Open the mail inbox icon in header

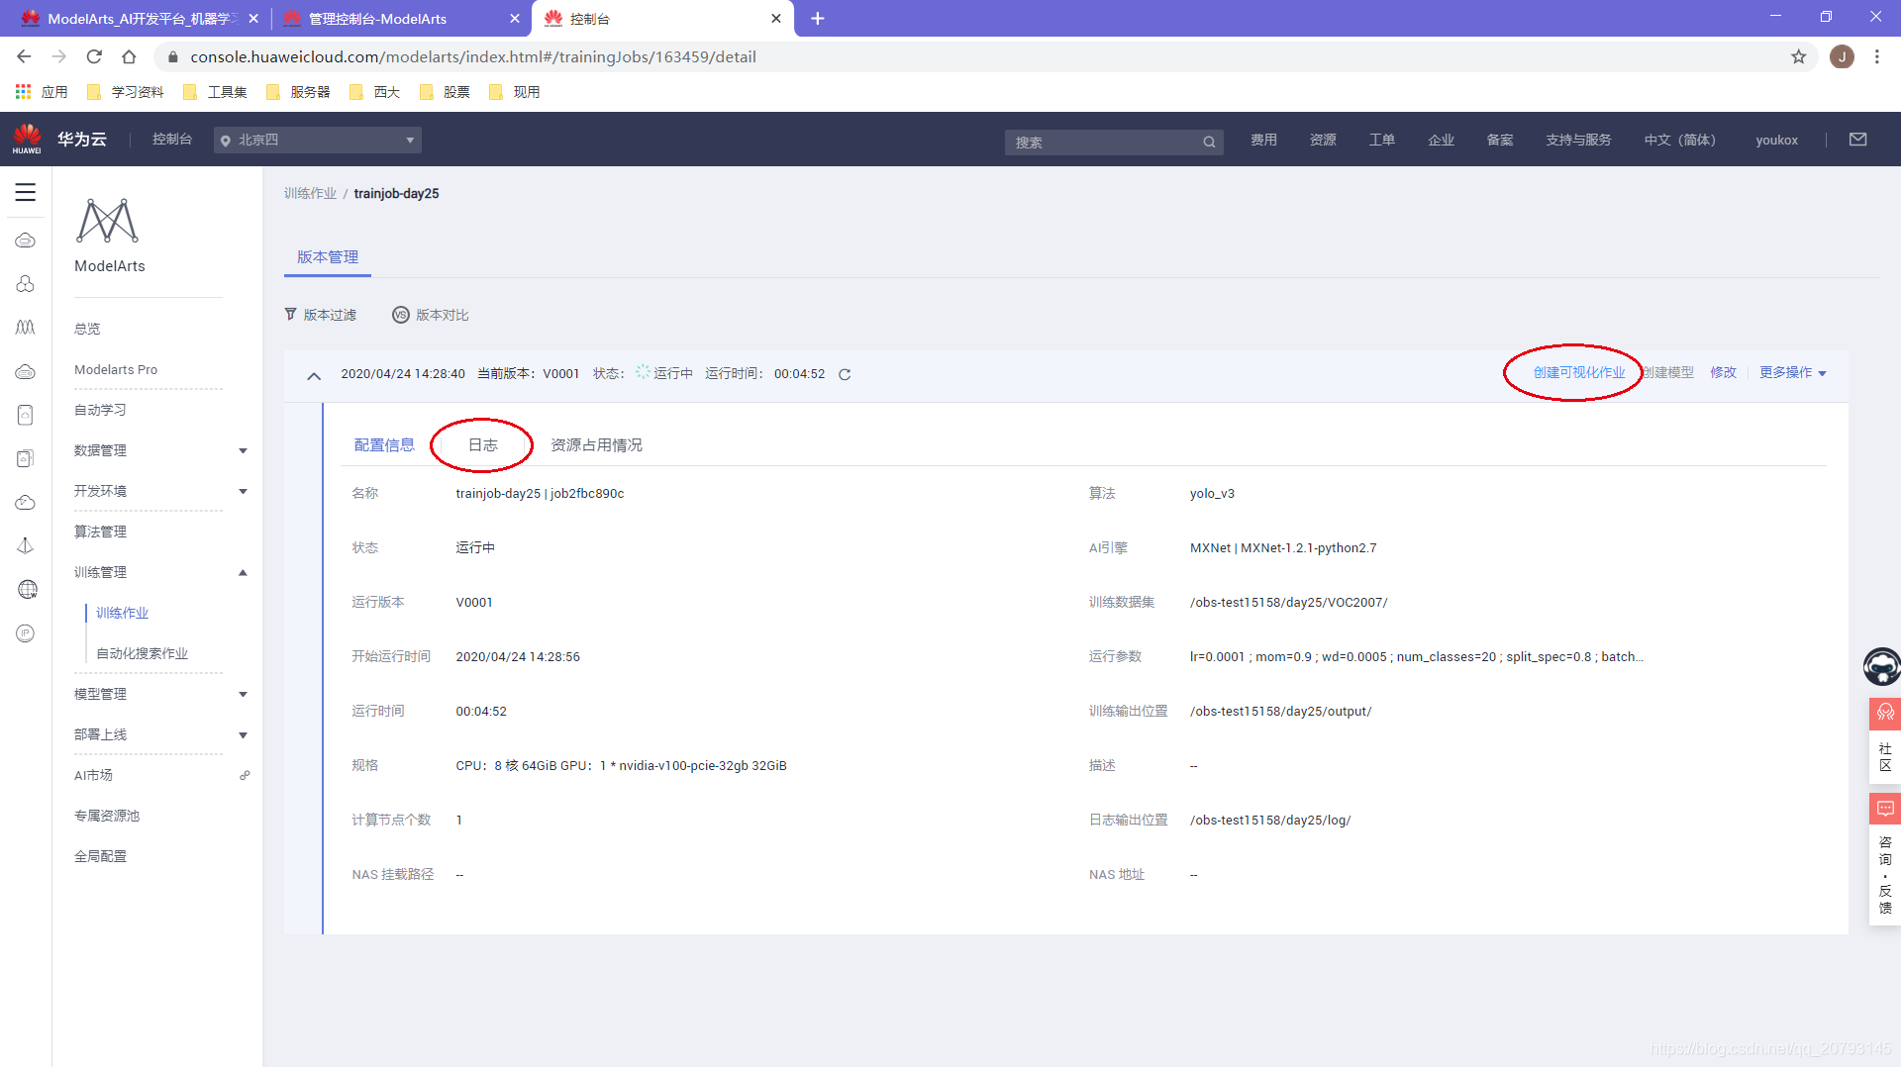(x=1858, y=140)
